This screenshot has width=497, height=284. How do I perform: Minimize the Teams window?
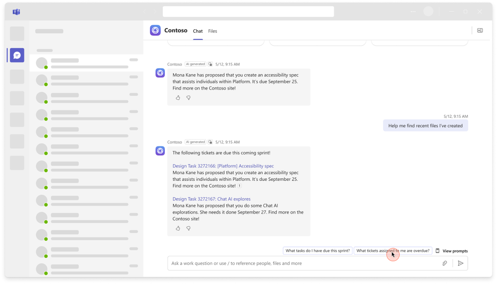[451, 12]
